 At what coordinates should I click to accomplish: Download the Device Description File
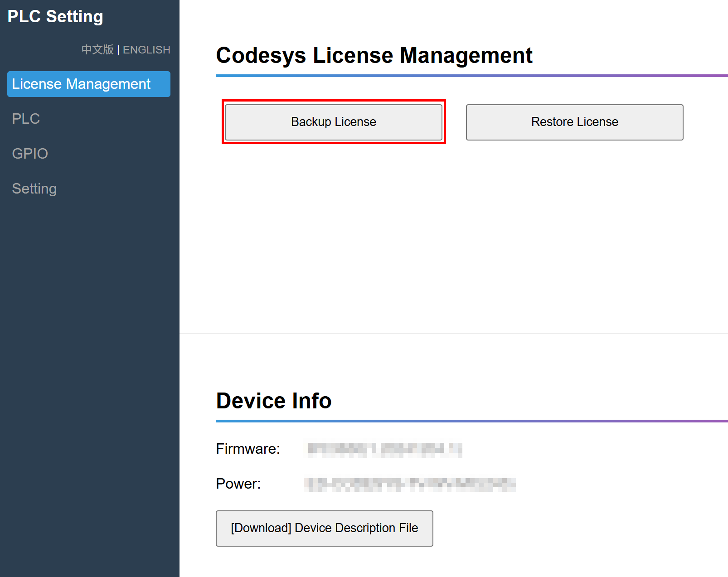tap(324, 528)
